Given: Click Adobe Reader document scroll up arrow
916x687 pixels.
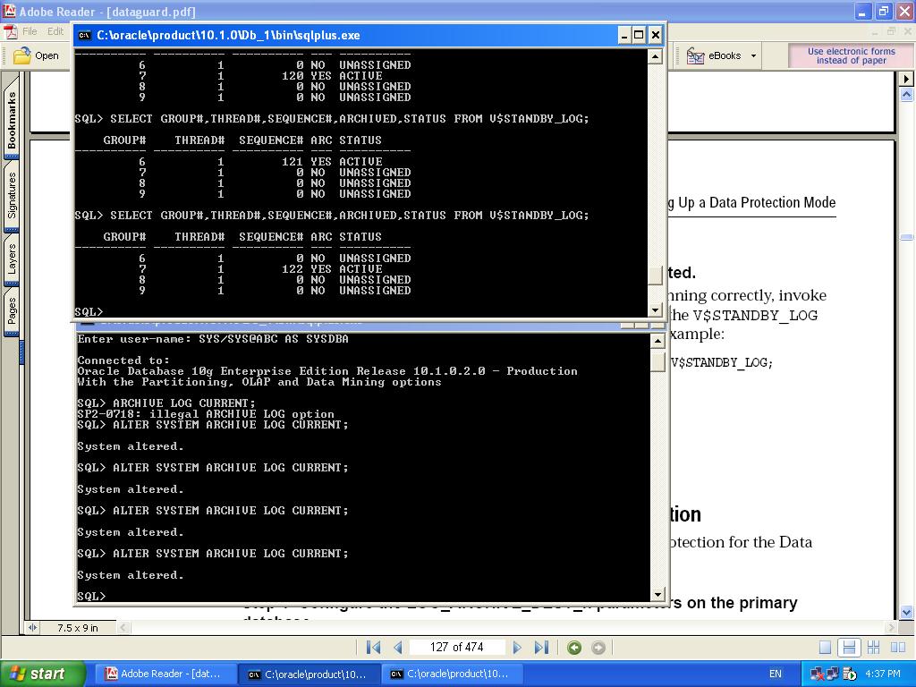Looking at the screenshot, I should click(x=907, y=94).
